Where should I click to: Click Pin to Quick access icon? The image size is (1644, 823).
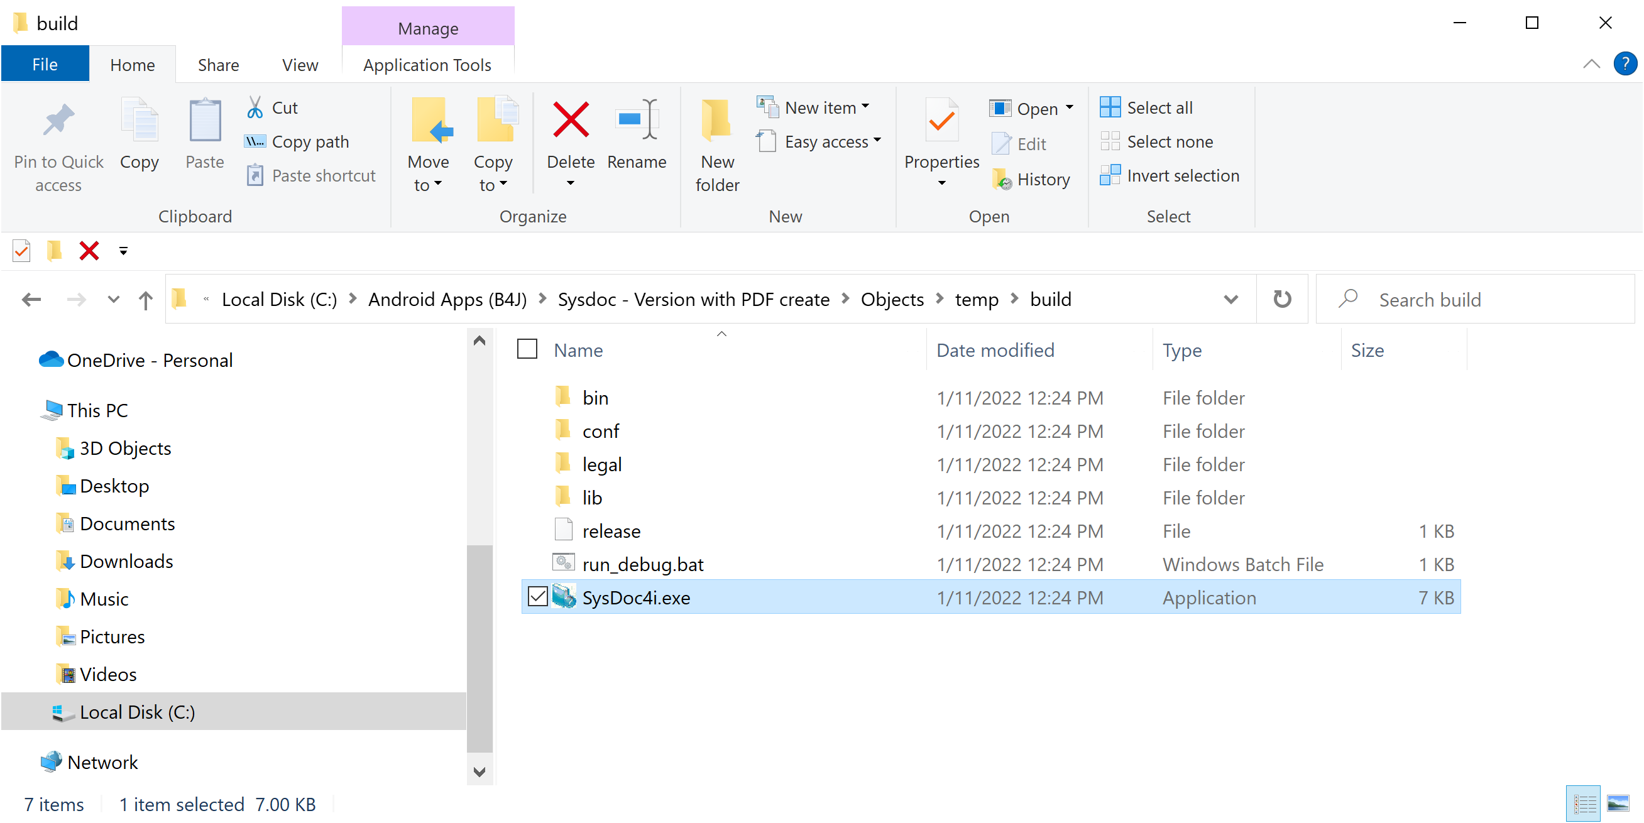coord(58,120)
